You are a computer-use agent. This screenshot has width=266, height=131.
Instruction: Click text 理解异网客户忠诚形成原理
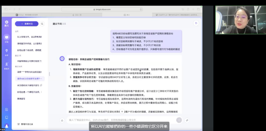pos(87,69)
